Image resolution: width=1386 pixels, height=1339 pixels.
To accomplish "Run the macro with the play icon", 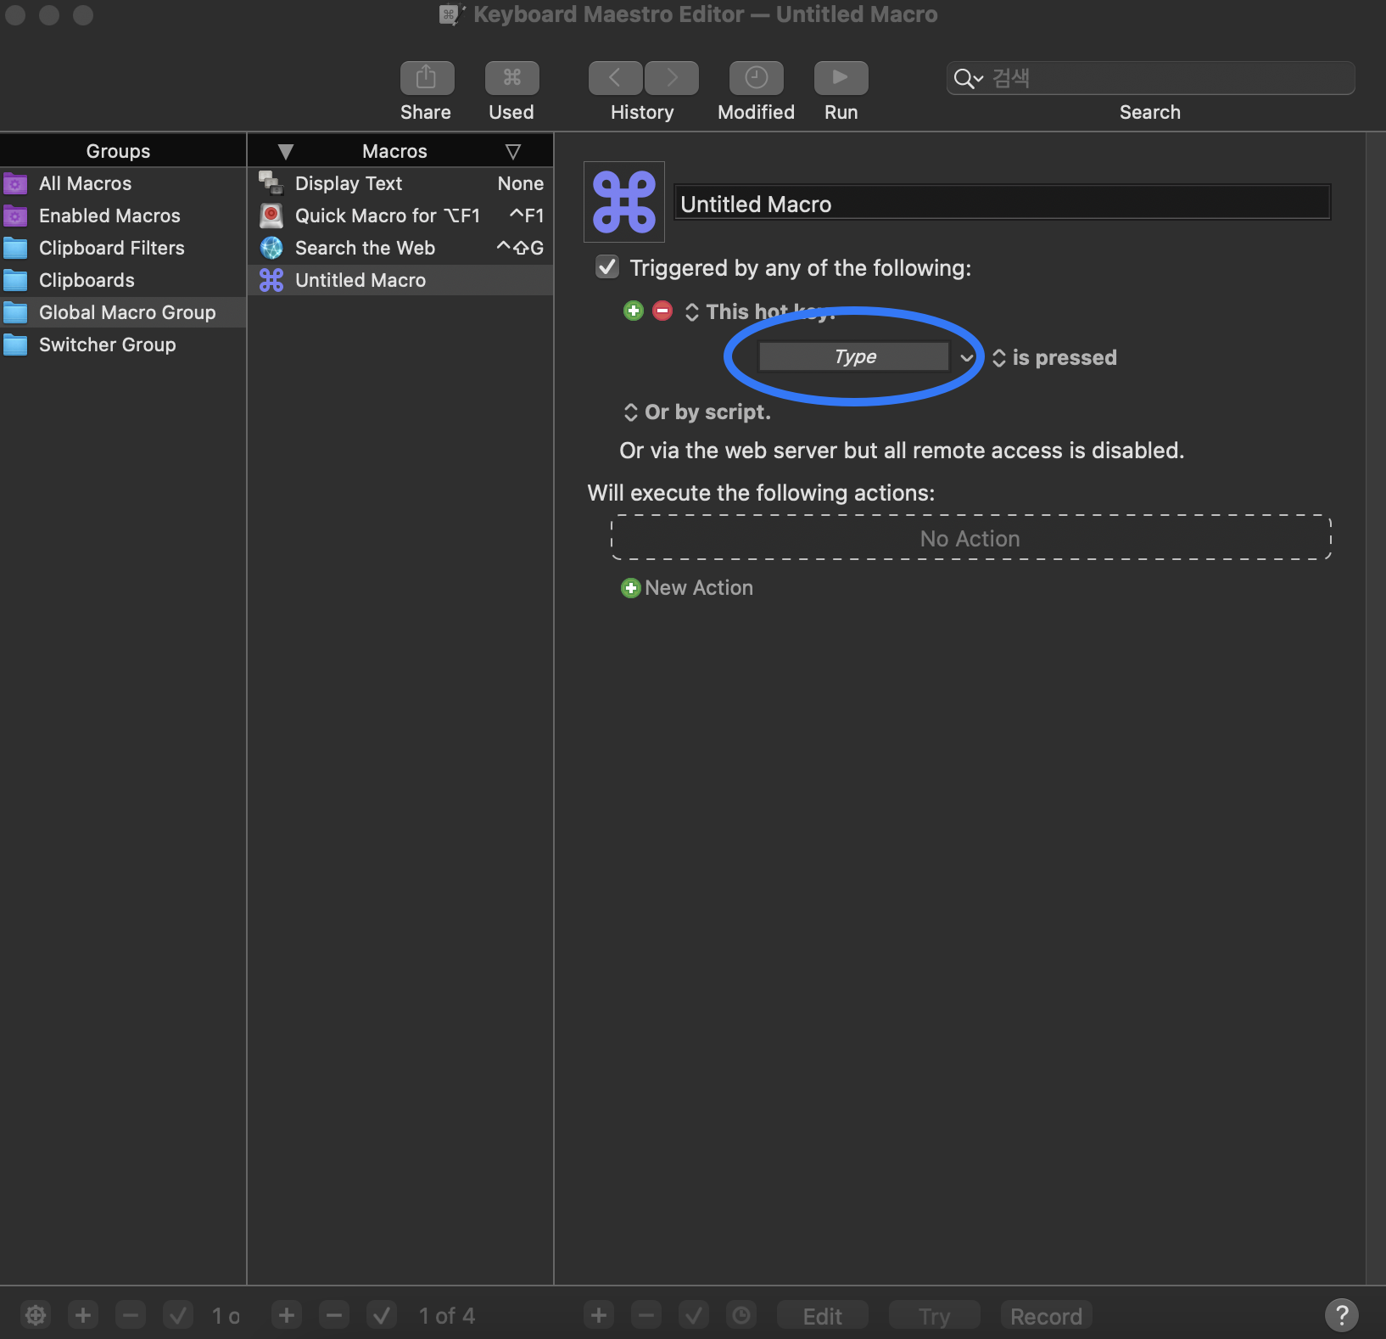I will (x=841, y=78).
